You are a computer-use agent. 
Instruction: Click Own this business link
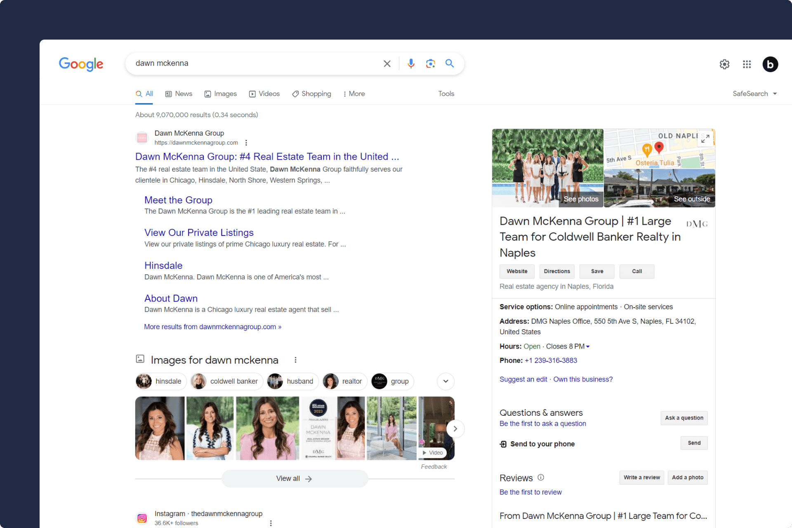click(x=583, y=379)
